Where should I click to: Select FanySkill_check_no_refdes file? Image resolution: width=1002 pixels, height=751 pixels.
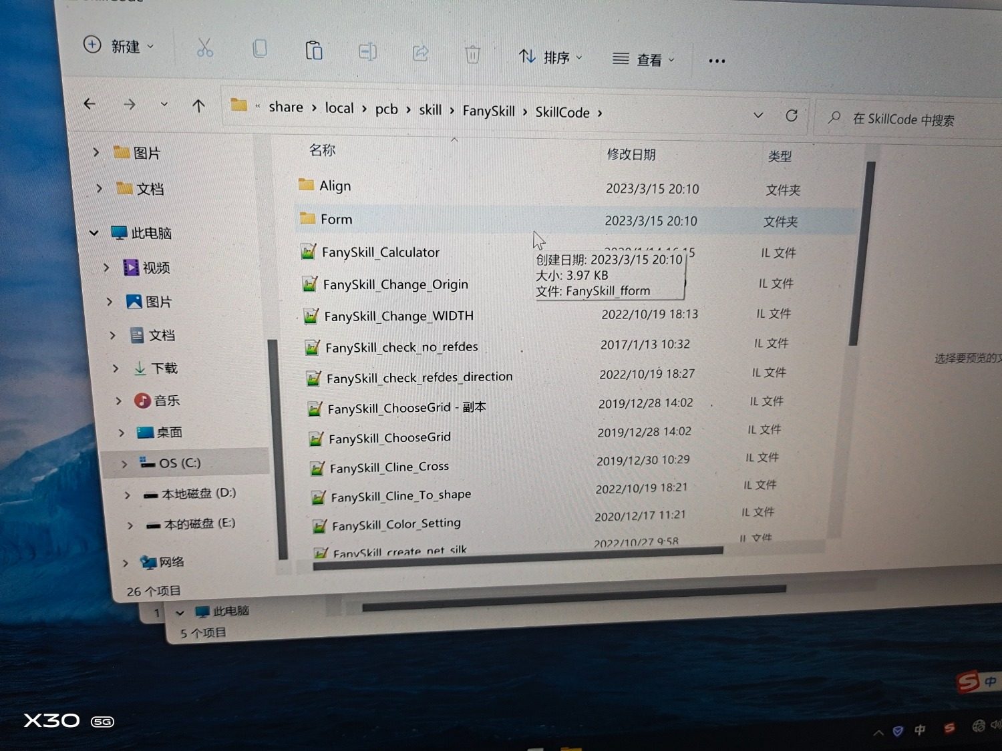point(401,347)
